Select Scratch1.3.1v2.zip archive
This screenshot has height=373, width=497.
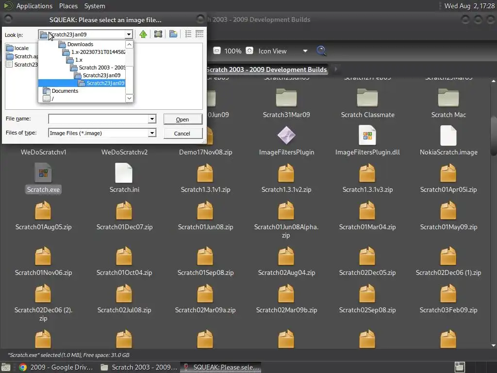[286, 178]
